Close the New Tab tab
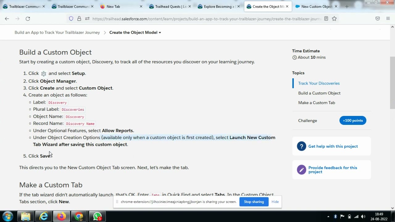 pyautogui.click(x=141, y=6)
